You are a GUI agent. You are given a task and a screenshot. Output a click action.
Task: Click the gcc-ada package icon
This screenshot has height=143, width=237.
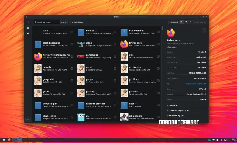pyautogui.click(x=38, y=68)
